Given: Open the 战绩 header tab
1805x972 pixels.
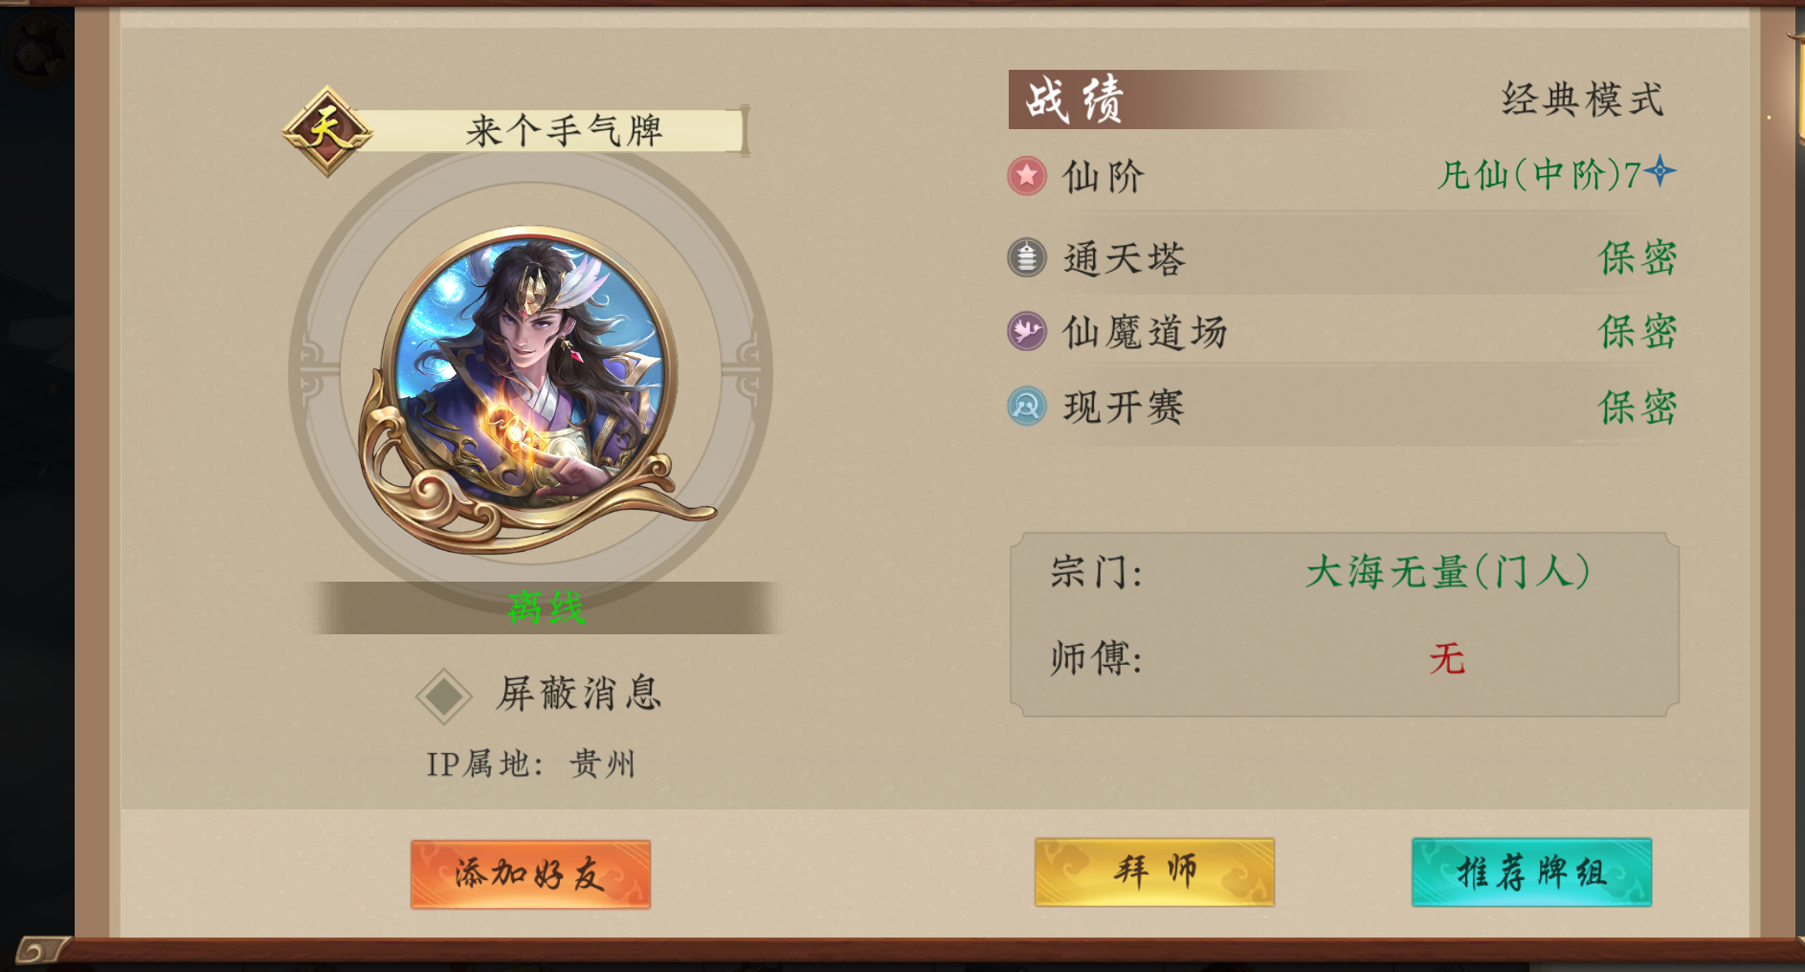Looking at the screenshot, I should (1075, 99).
